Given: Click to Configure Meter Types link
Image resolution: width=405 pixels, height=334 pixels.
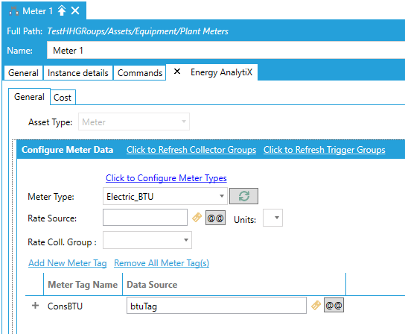Looking at the screenshot, I should tap(166, 178).
